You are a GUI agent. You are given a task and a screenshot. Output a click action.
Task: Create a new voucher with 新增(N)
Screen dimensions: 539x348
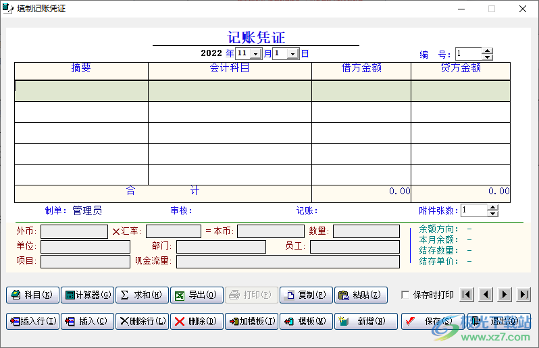[x=366, y=321]
